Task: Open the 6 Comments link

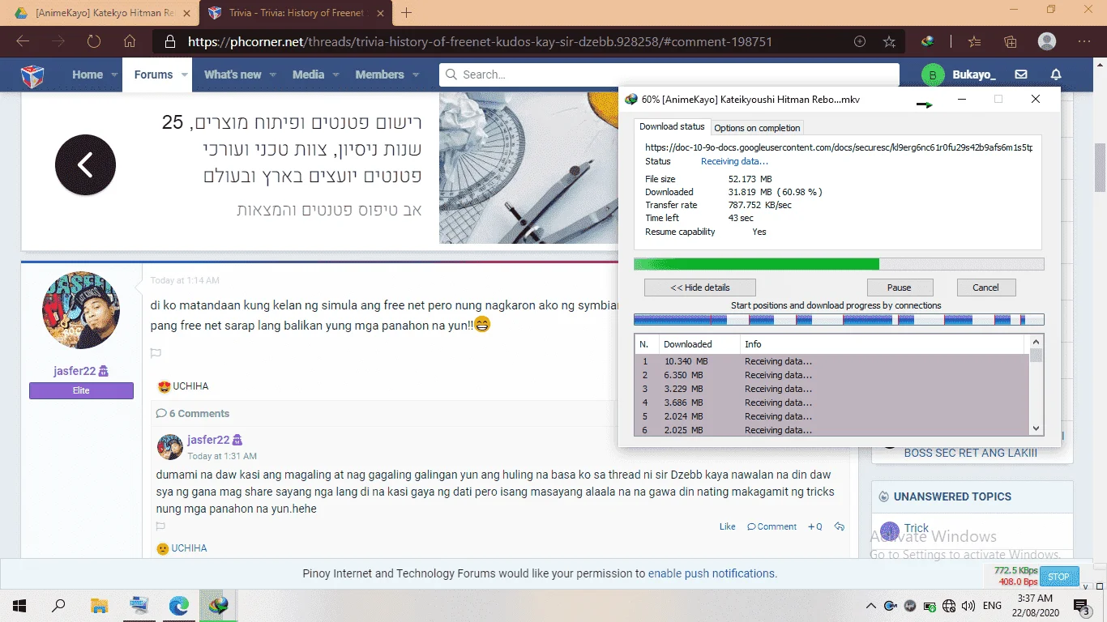Action: (x=193, y=413)
